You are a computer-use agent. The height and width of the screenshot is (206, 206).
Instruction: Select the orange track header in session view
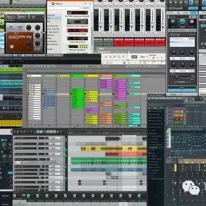[105, 76]
